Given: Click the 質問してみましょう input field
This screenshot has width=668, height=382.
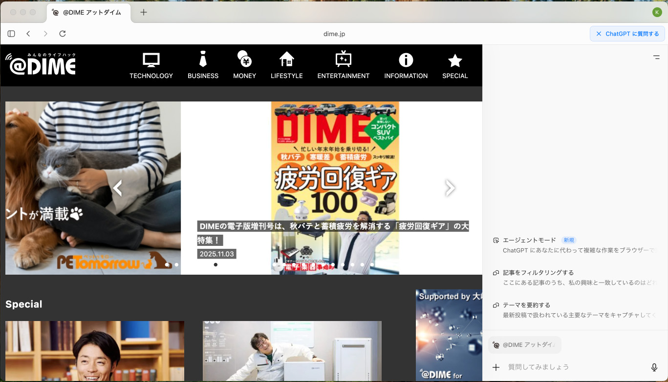Looking at the screenshot, I should click(572, 367).
